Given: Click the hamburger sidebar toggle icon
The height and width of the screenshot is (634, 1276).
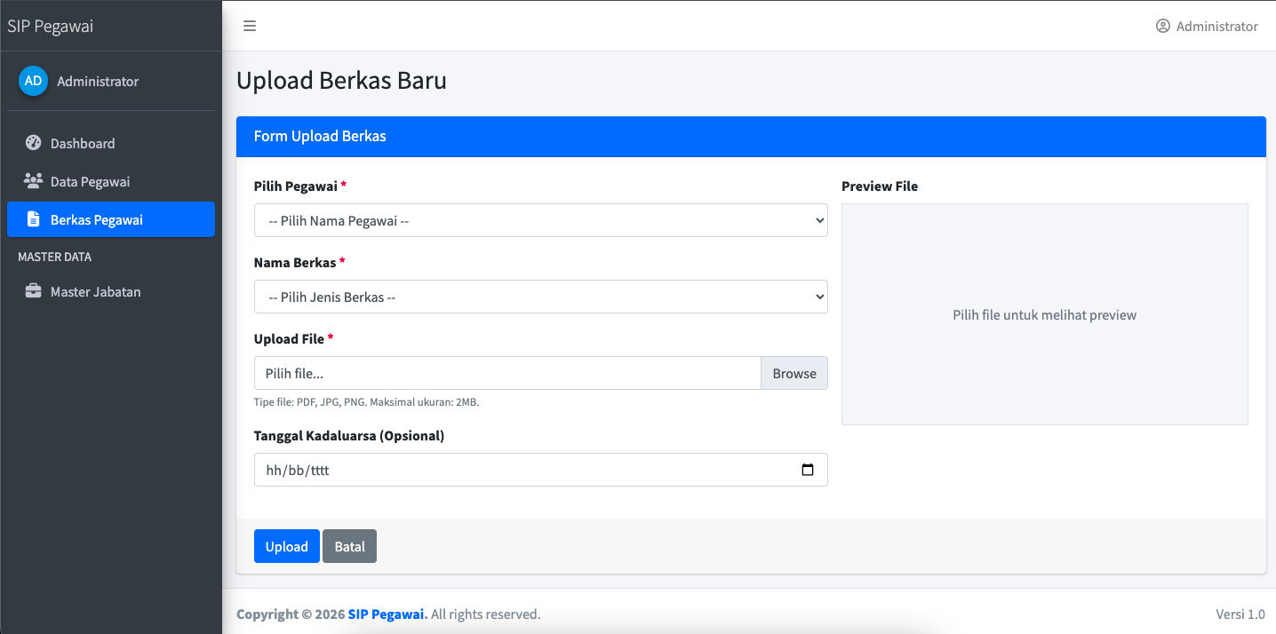Looking at the screenshot, I should [250, 26].
